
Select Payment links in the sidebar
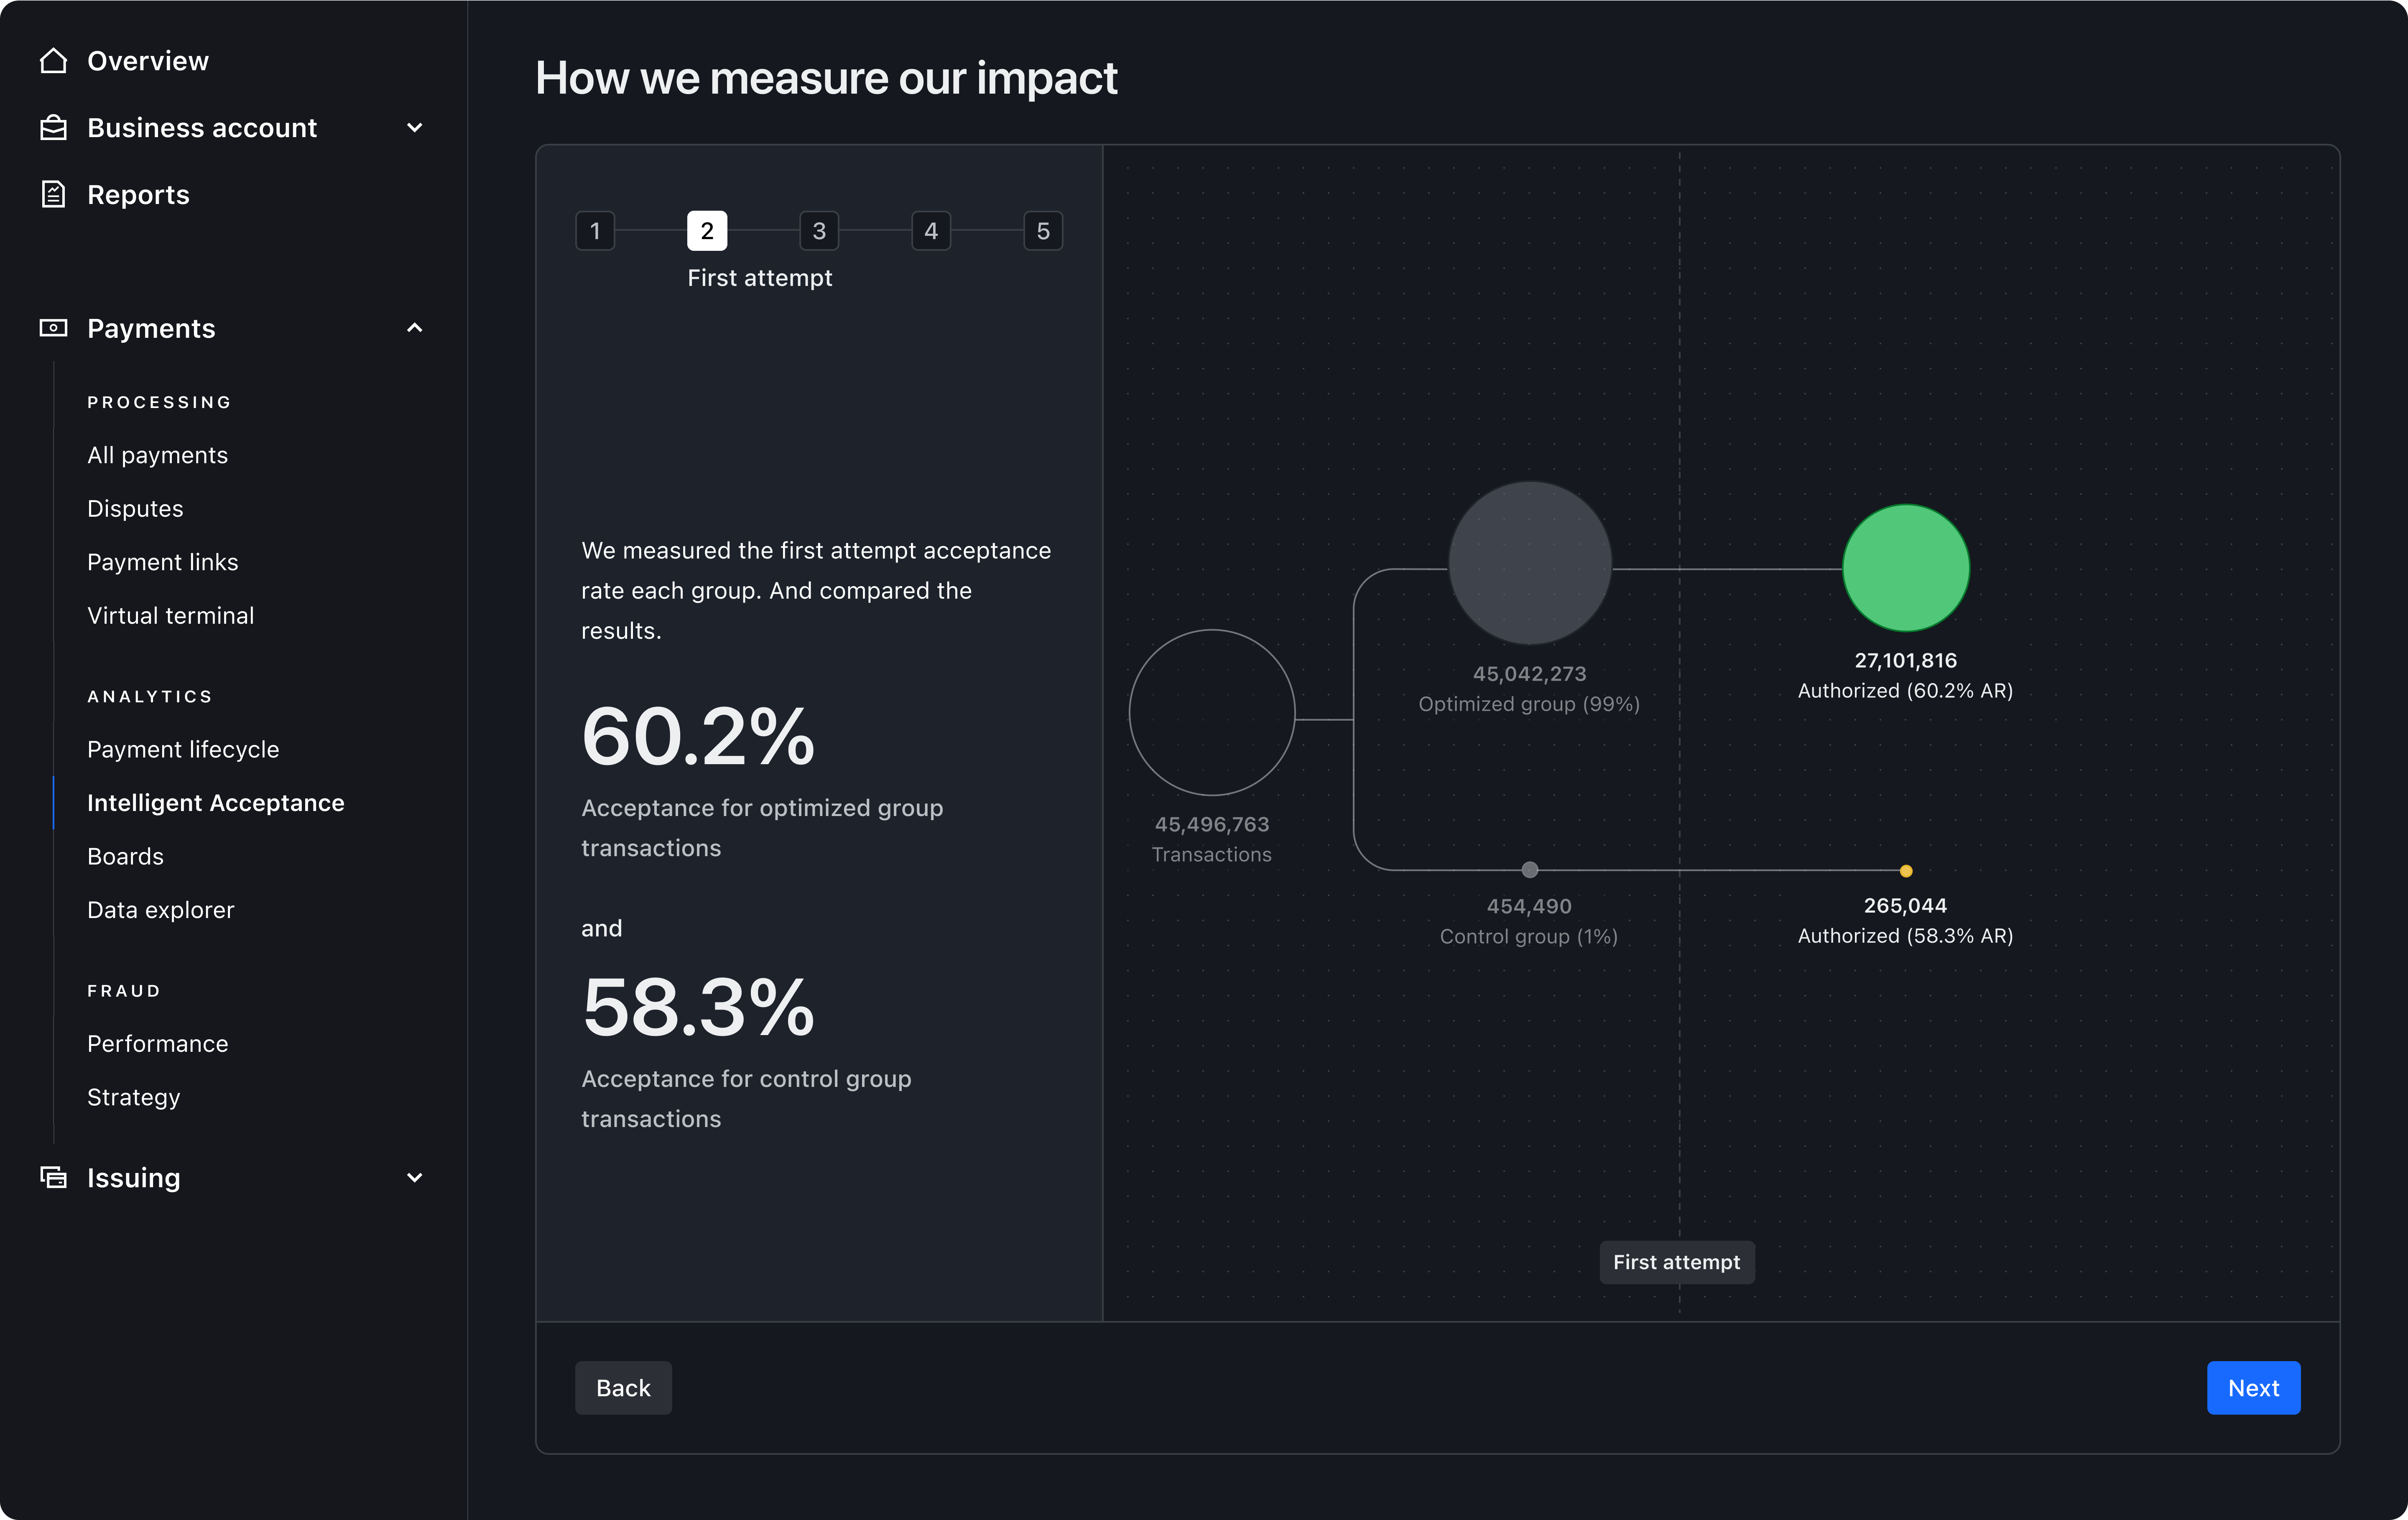tap(162, 562)
